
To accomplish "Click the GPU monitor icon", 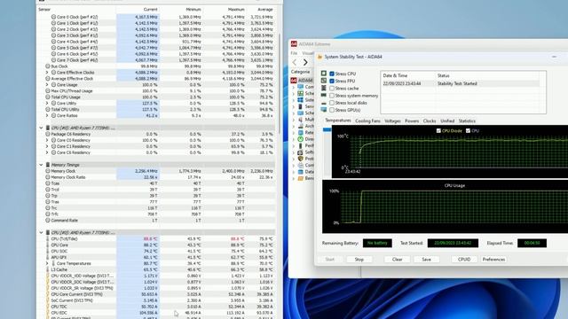I will pyautogui.click(x=323, y=110).
